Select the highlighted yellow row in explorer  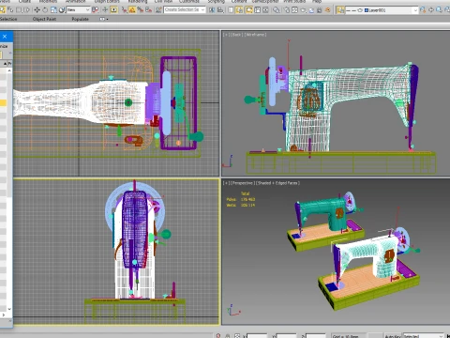tap(3, 102)
